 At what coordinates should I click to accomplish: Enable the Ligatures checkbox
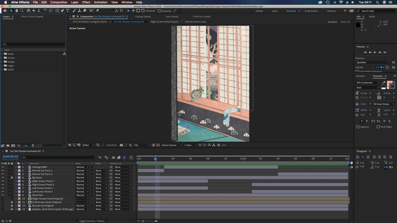(x=358, y=127)
